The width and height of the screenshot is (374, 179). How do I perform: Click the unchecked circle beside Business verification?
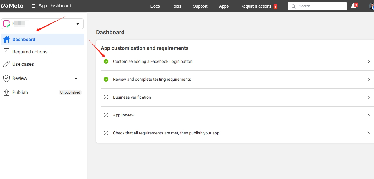coord(106,97)
